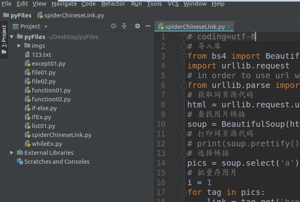Select 123.txt in project tree
The width and height of the screenshot is (300, 202).
[41, 55]
